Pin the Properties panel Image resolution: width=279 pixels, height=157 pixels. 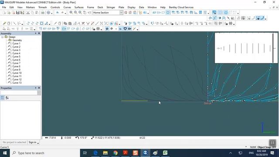(x=36, y=88)
